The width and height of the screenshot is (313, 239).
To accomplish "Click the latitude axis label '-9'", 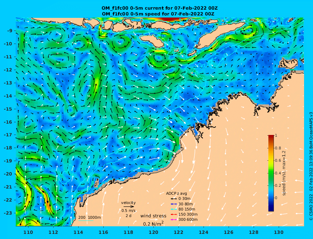I will pos(10,31).
